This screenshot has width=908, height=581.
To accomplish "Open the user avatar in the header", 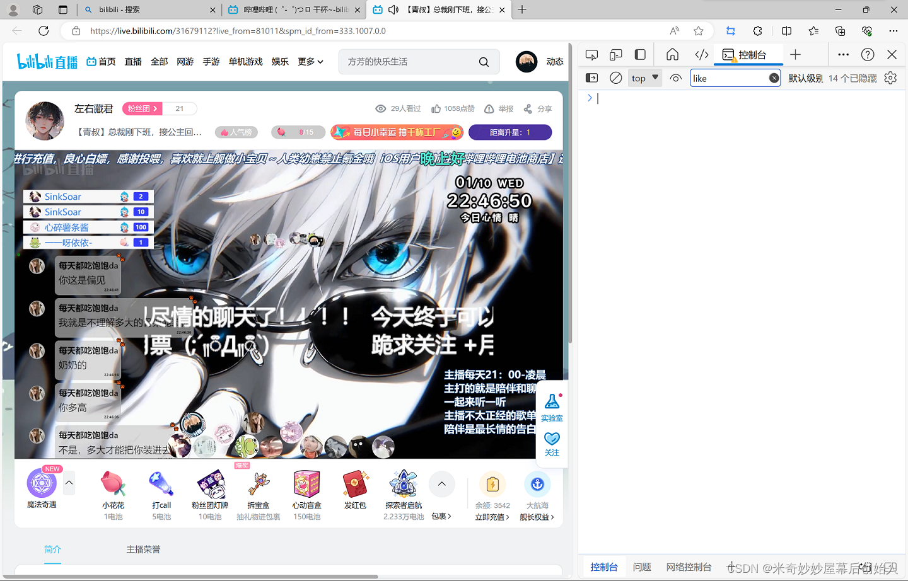I will coord(527,61).
